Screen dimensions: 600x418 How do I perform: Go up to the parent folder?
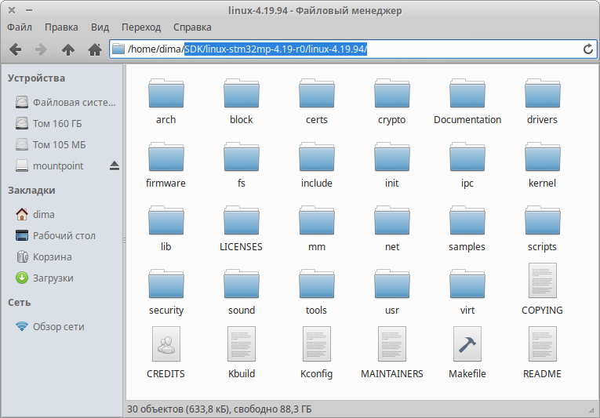point(68,49)
